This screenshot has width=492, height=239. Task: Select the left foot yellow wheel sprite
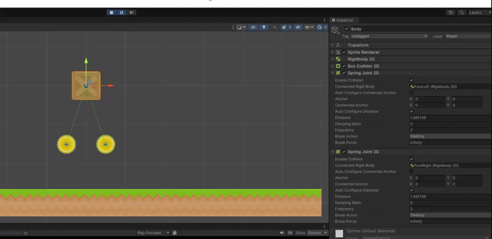[66, 144]
